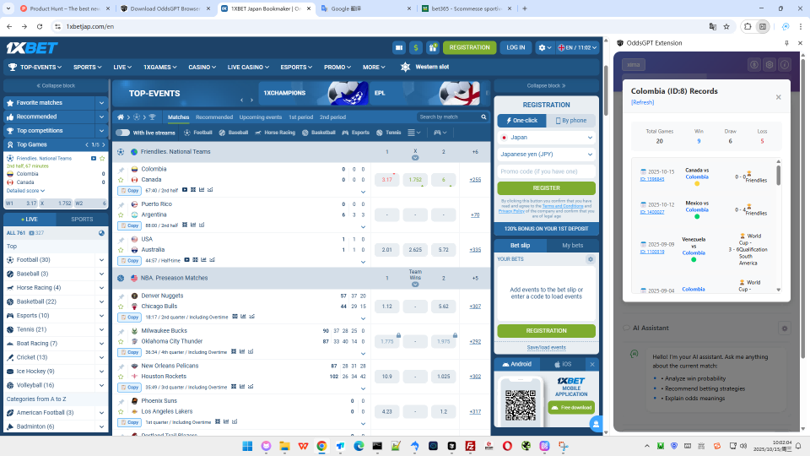The width and height of the screenshot is (810, 456).
Task: Favorite the Suns vs Lakers match star
Action: (x=121, y=412)
